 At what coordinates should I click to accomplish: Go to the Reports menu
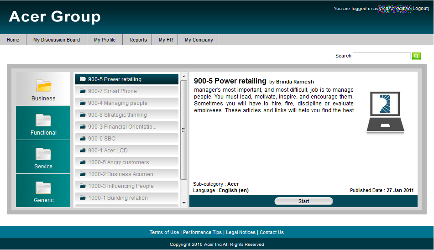tap(138, 40)
